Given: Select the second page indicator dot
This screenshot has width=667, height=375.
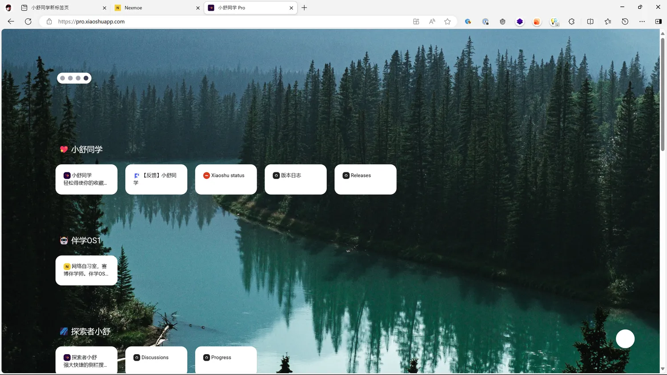Looking at the screenshot, I should (x=70, y=78).
